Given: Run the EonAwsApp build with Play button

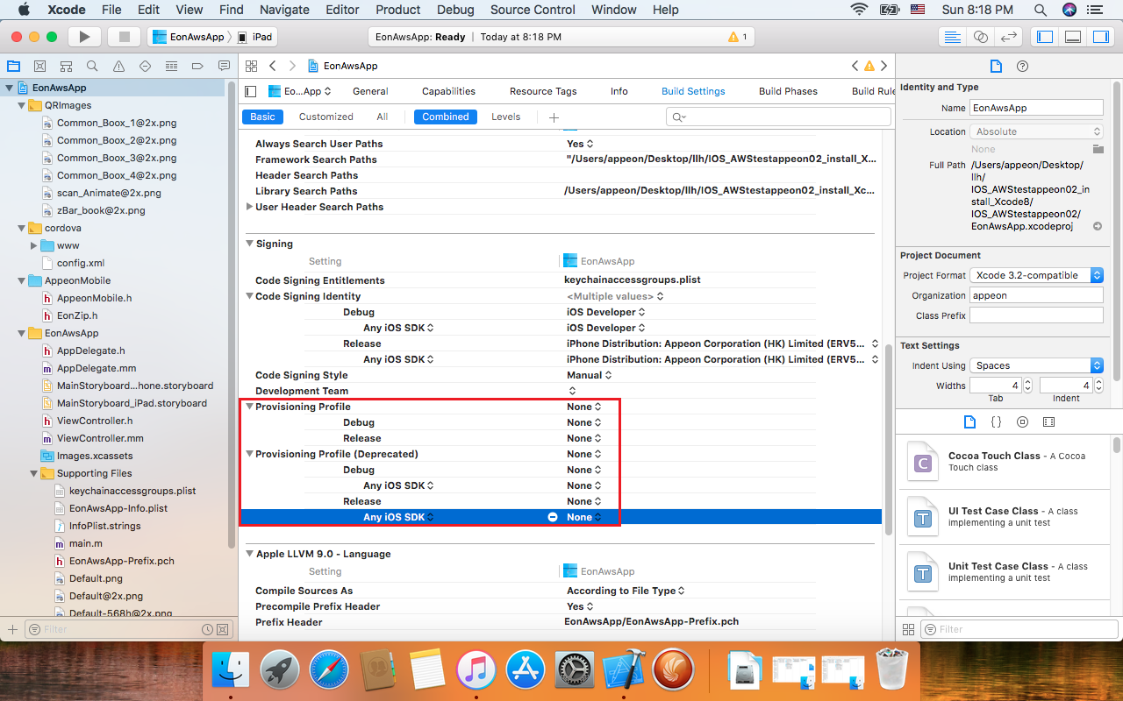Looking at the screenshot, I should (x=84, y=37).
